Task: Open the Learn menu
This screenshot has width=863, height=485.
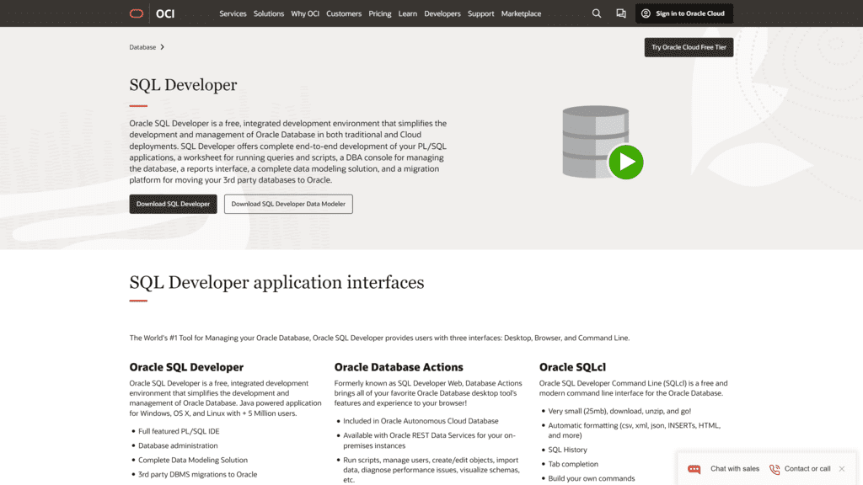Action: [408, 13]
